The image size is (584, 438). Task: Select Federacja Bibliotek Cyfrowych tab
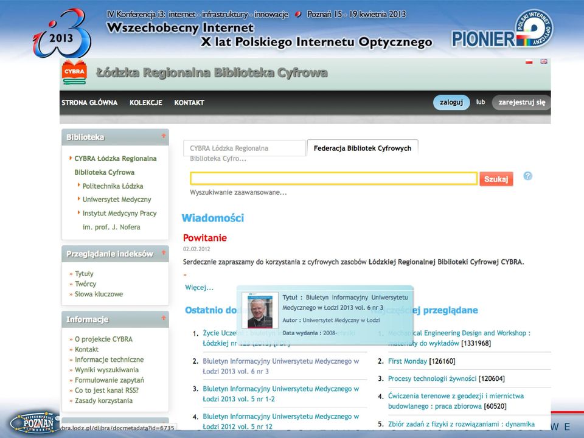click(363, 148)
